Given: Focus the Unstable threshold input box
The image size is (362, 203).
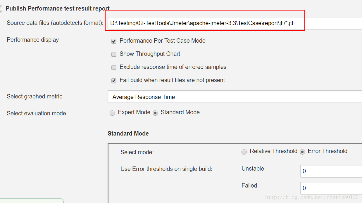Looking at the screenshot, I should coord(330,171).
